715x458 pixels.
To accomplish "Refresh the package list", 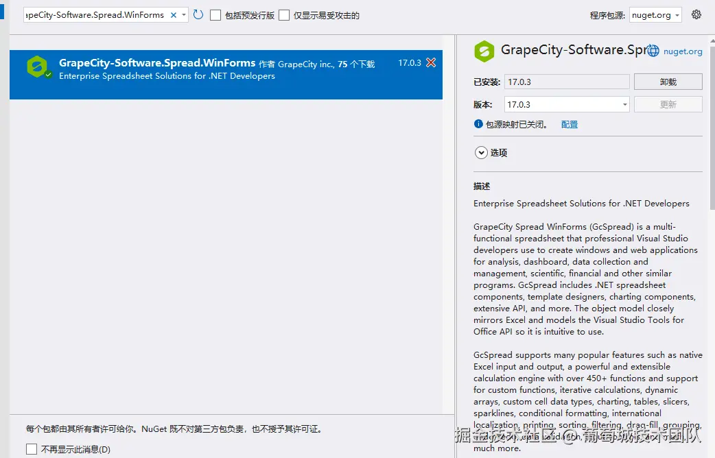I will pyautogui.click(x=198, y=15).
